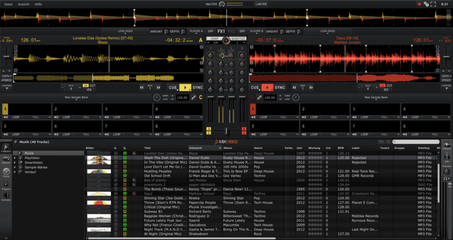The image size is (453, 240).
Task: Open the Autoplay sidebar icon
Action: pyautogui.click(x=6, y=197)
